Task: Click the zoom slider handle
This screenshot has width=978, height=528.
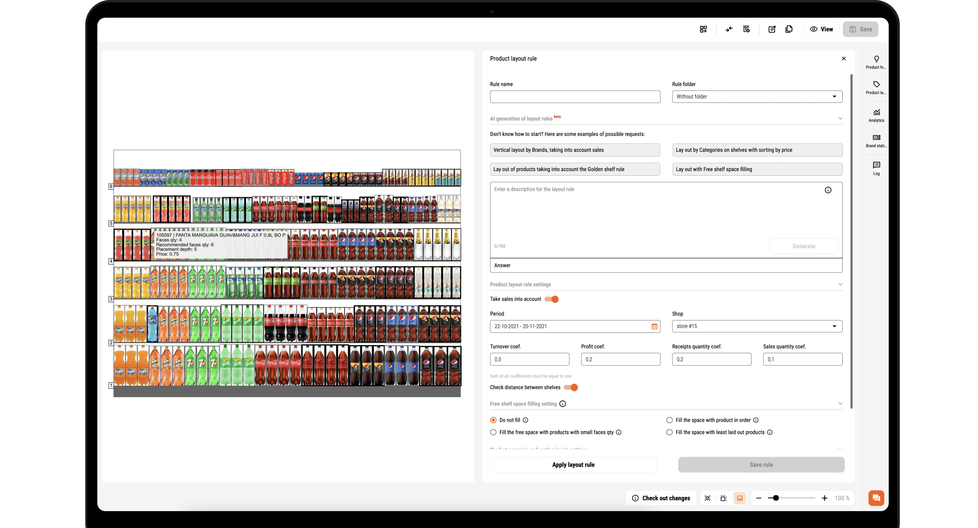Action: pyautogui.click(x=776, y=498)
